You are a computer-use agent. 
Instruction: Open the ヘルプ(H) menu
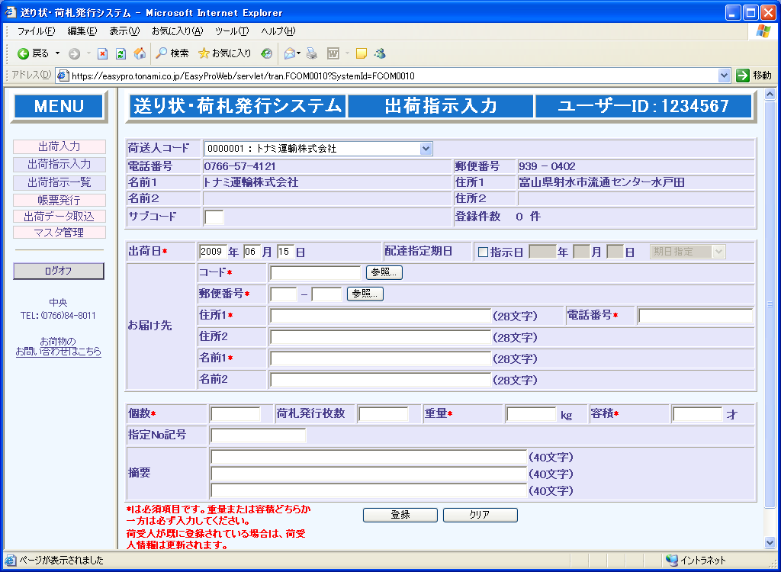[278, 31]
